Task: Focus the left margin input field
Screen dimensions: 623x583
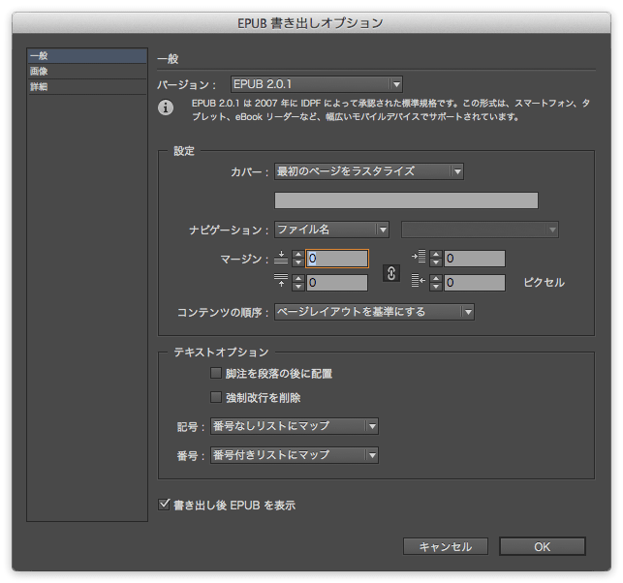Action: coord(475,259)
